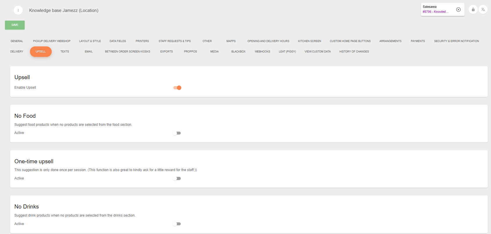Screen dimensions: 491x234
Task: Select the Payments tab
Action: tap(417, 41)
